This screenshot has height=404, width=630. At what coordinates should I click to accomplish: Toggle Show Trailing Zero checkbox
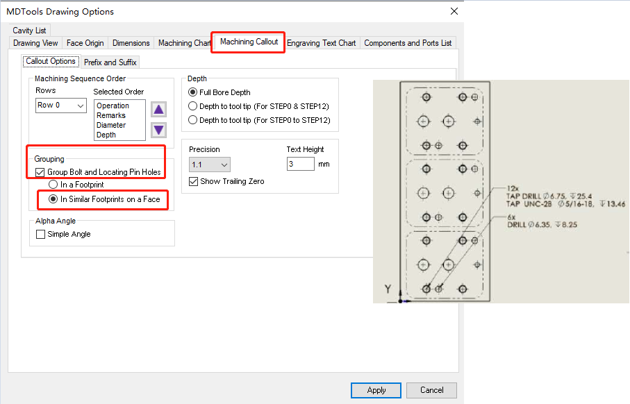pyautogui.click(x=193, y=181)
